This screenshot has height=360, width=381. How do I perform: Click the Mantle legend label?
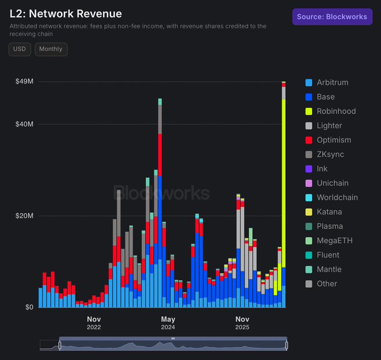pyautogui.click(x=329, y=269)
